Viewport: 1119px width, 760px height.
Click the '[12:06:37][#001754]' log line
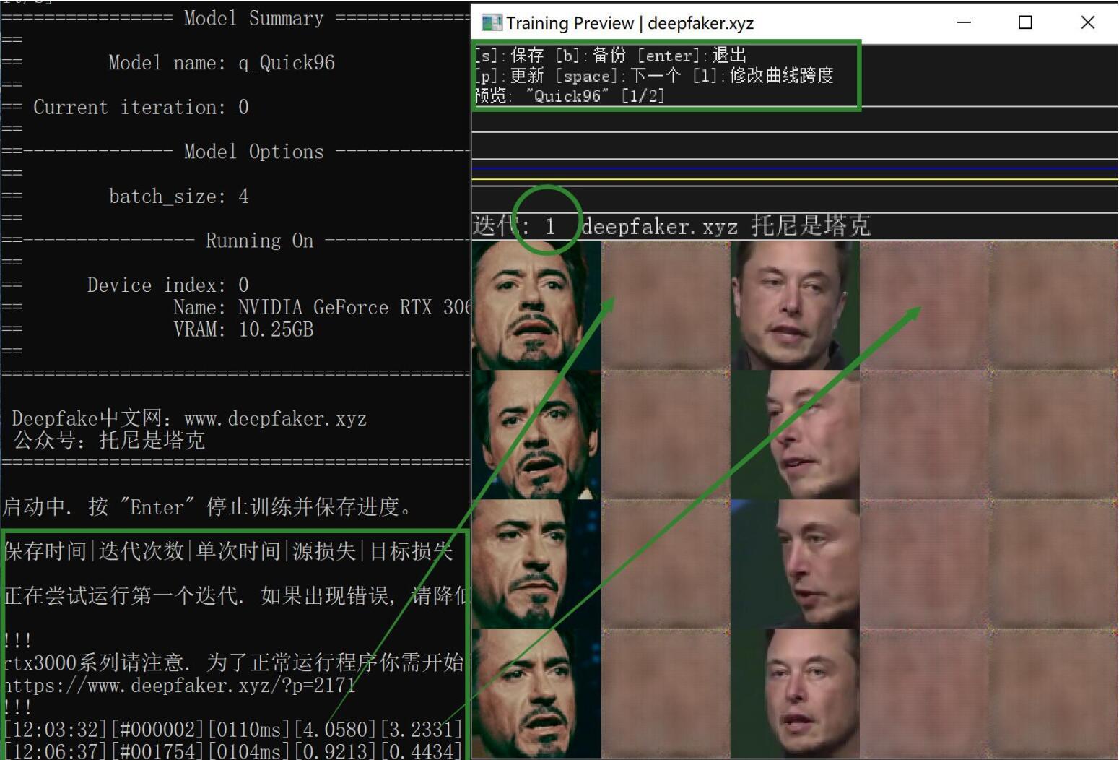pos(232,751)
